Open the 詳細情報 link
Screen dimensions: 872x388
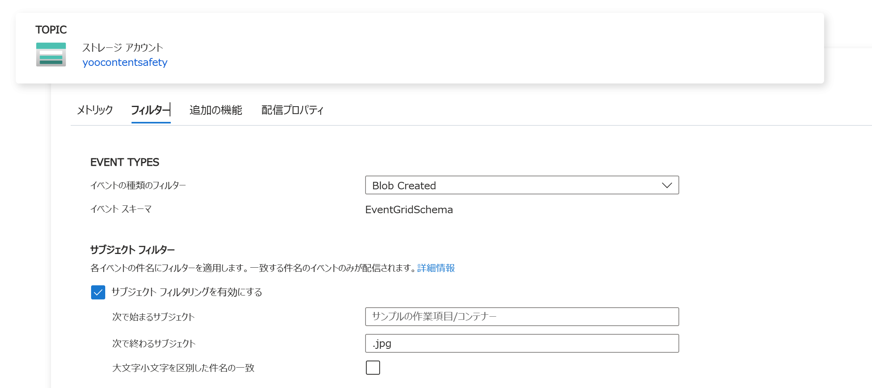[x=436, y=268]
